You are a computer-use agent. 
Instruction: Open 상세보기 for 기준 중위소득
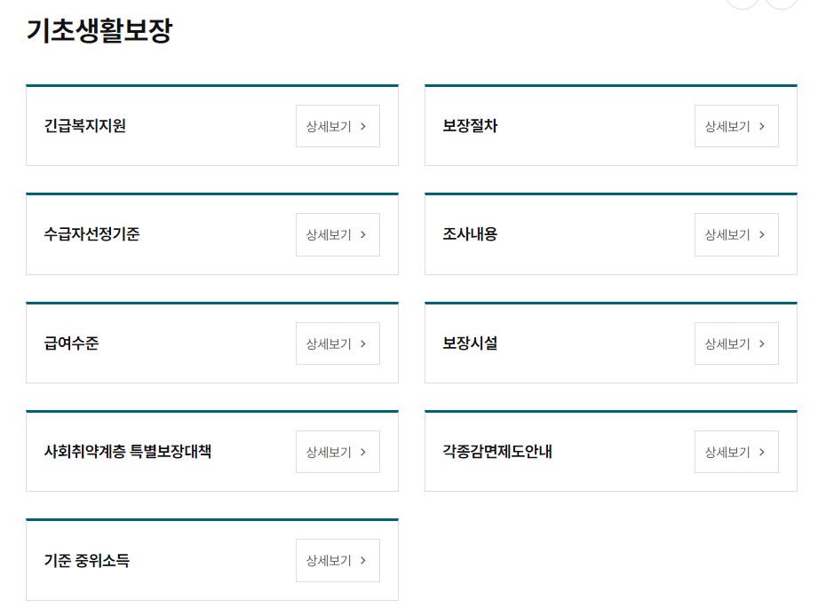tap(338, 560)
